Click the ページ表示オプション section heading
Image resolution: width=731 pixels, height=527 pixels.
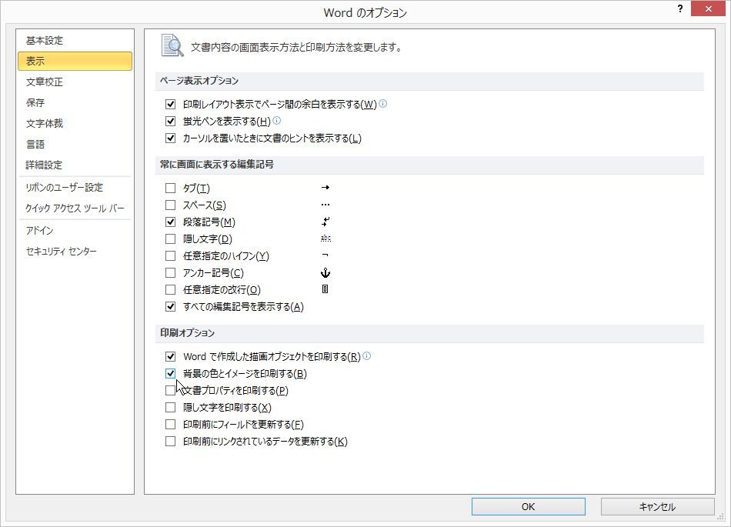pos(199,81)
